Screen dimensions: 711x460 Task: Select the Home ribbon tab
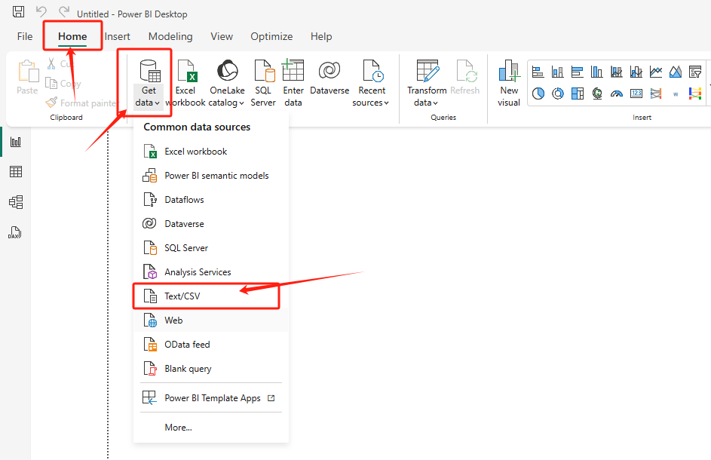click(72, 36)
